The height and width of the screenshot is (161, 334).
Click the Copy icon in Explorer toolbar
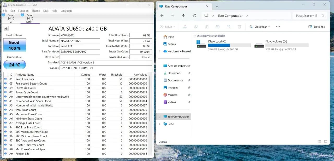click(x=196, y=27)
